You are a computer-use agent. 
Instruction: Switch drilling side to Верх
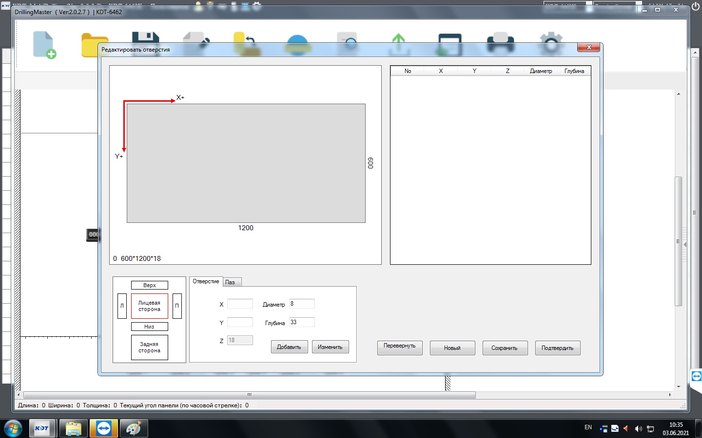click(149, 285)
